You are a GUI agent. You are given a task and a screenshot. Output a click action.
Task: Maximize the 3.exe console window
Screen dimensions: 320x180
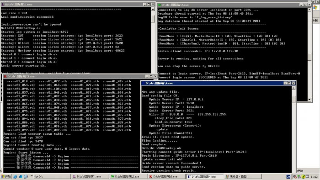pos(151,76)
